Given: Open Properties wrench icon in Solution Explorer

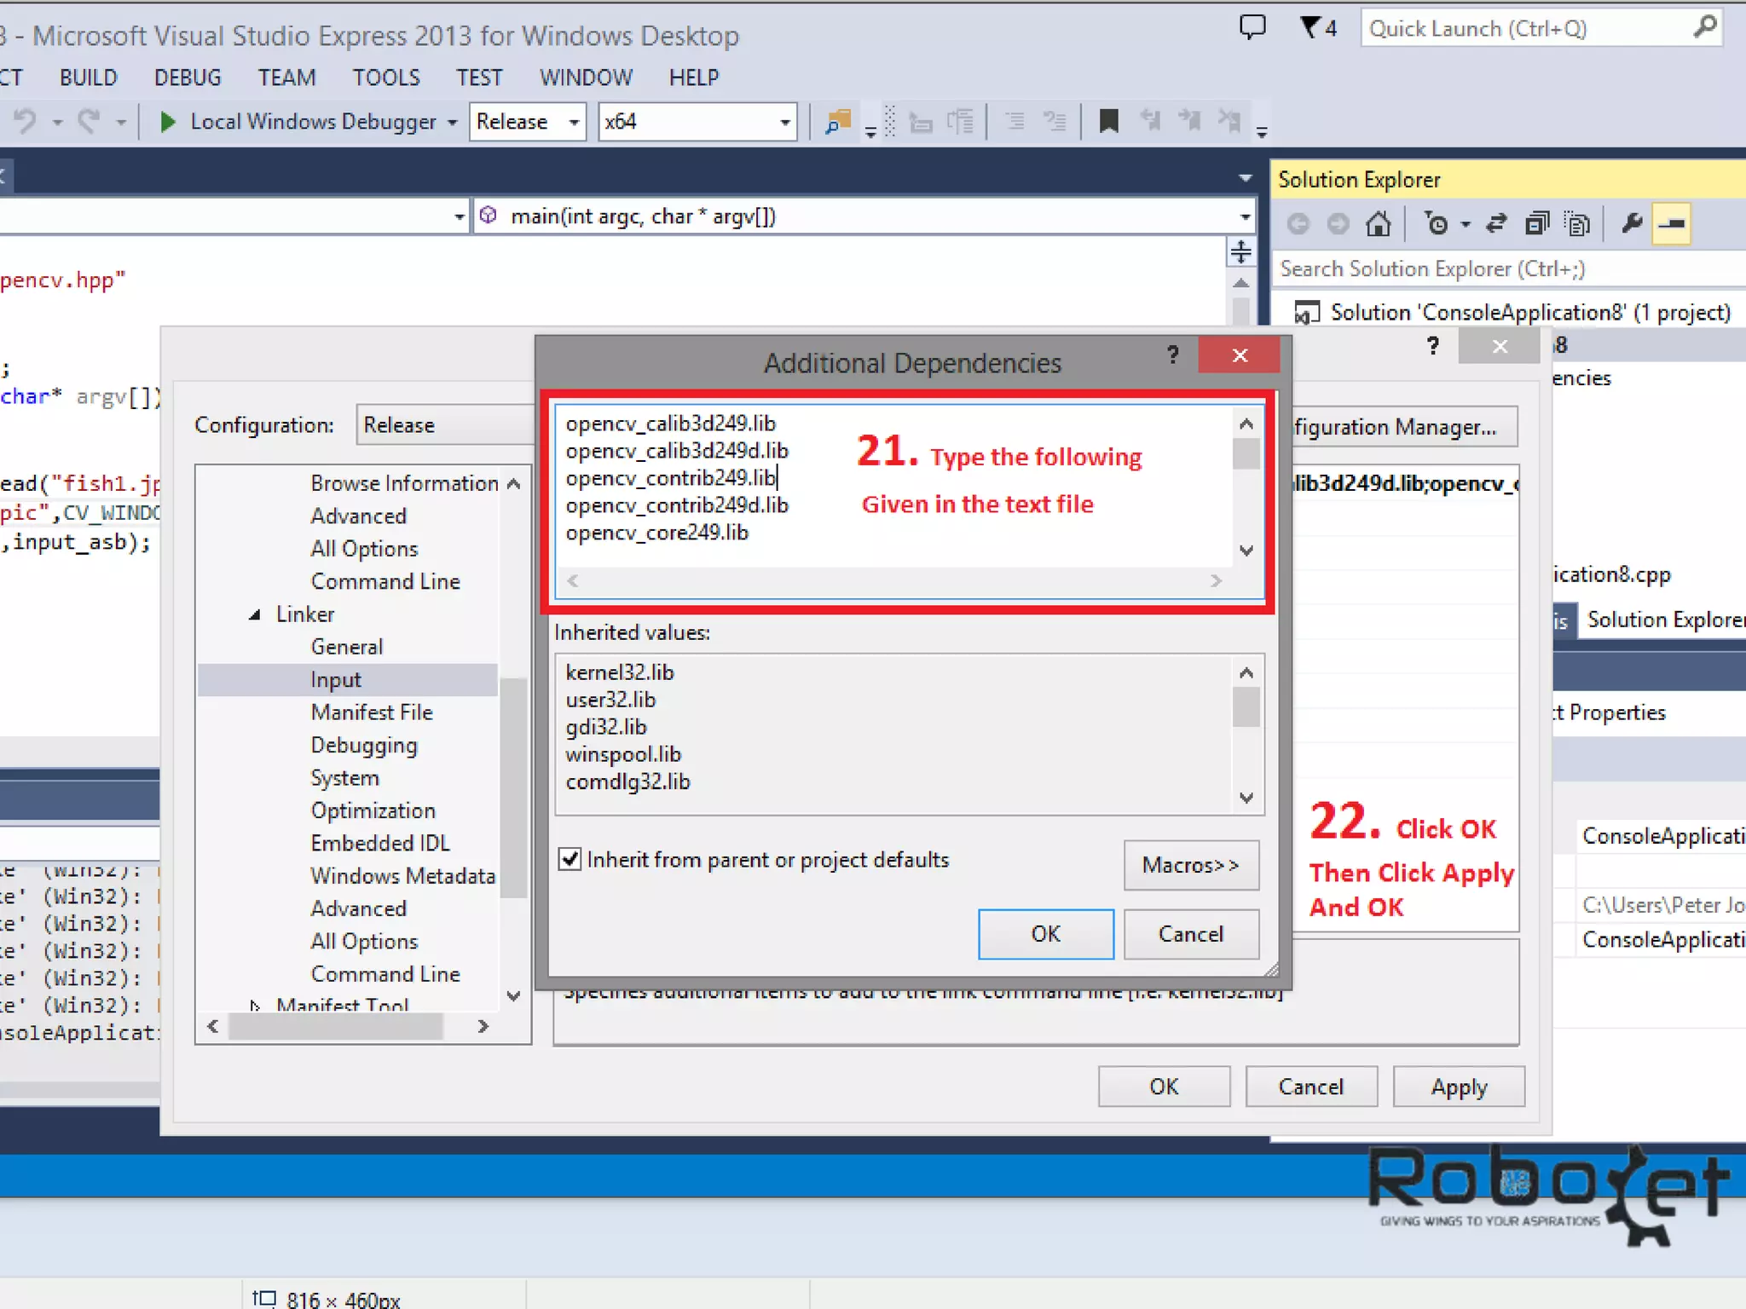Looking at the screenshot, I should 1632,224.
